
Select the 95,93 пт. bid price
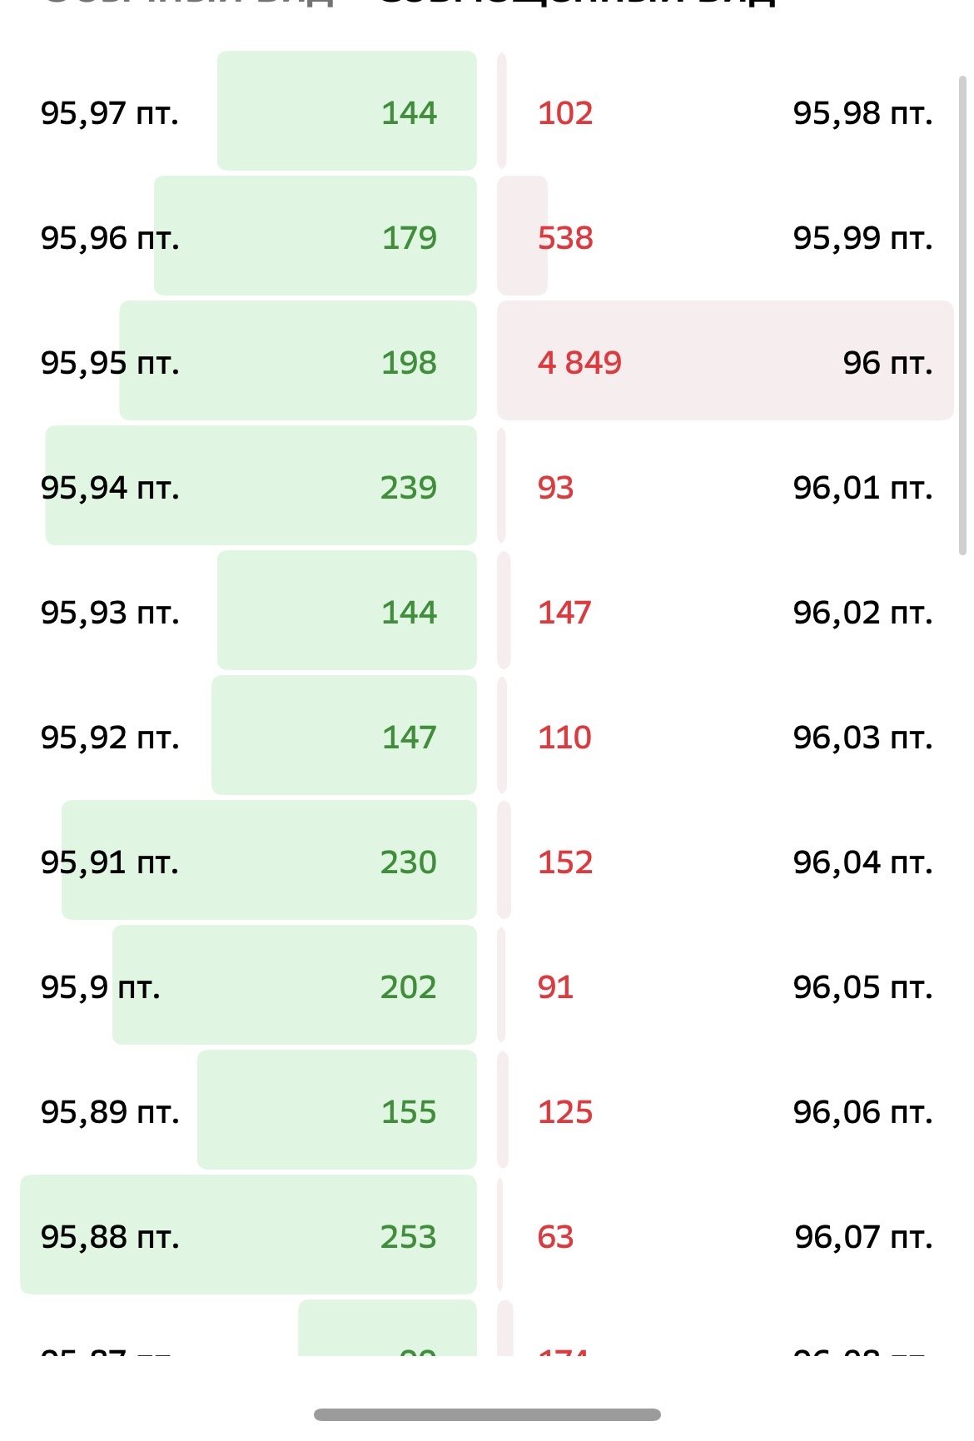point(110,613)
